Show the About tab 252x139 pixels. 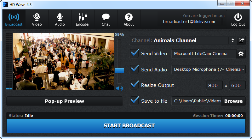click(x=129, y=19)
